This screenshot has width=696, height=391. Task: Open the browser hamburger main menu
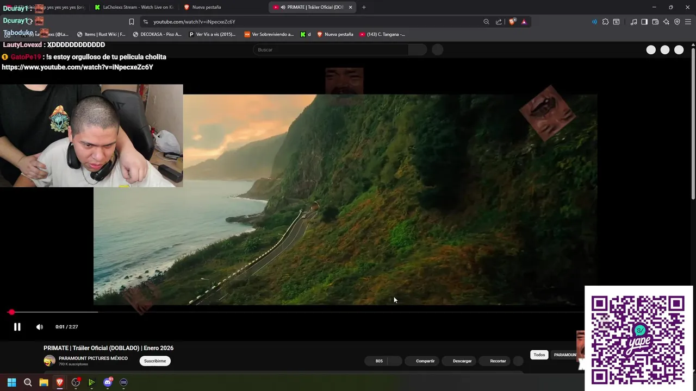click(688, 22)
